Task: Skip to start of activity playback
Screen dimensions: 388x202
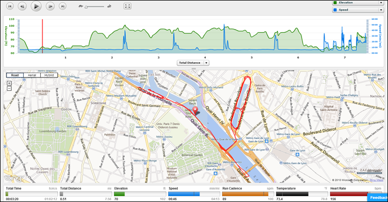Action: pyautogui.click(x=10, y=6)
